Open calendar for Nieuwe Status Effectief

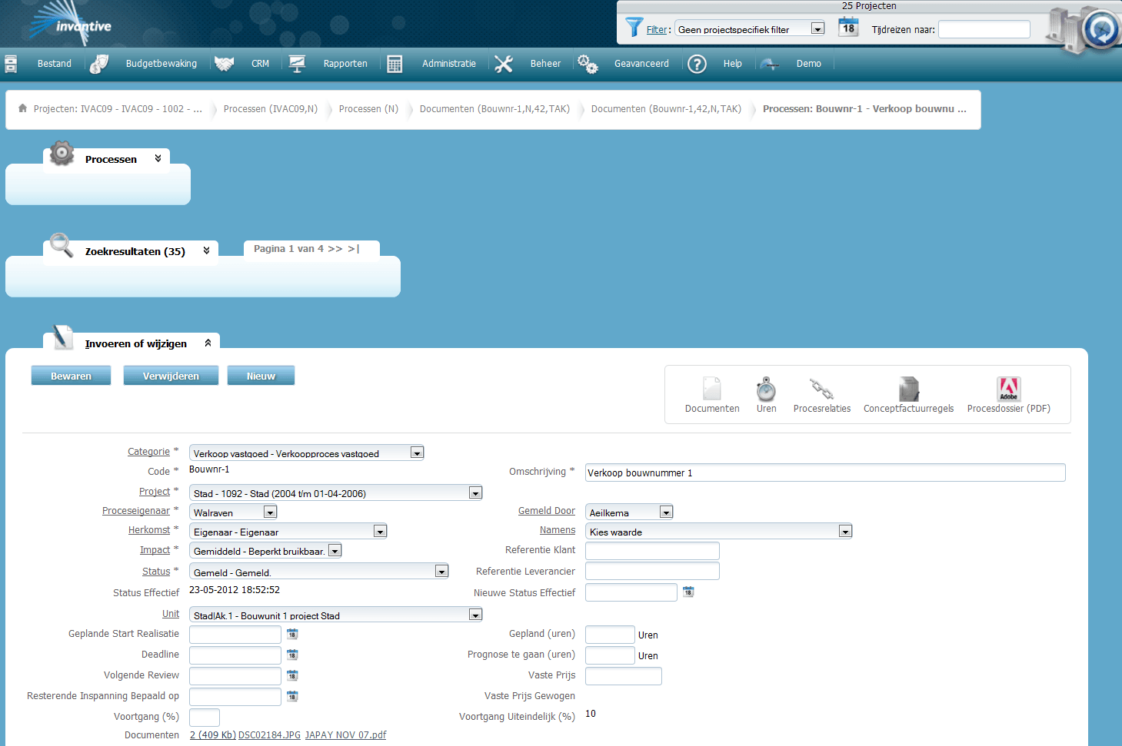pos(688,592)
